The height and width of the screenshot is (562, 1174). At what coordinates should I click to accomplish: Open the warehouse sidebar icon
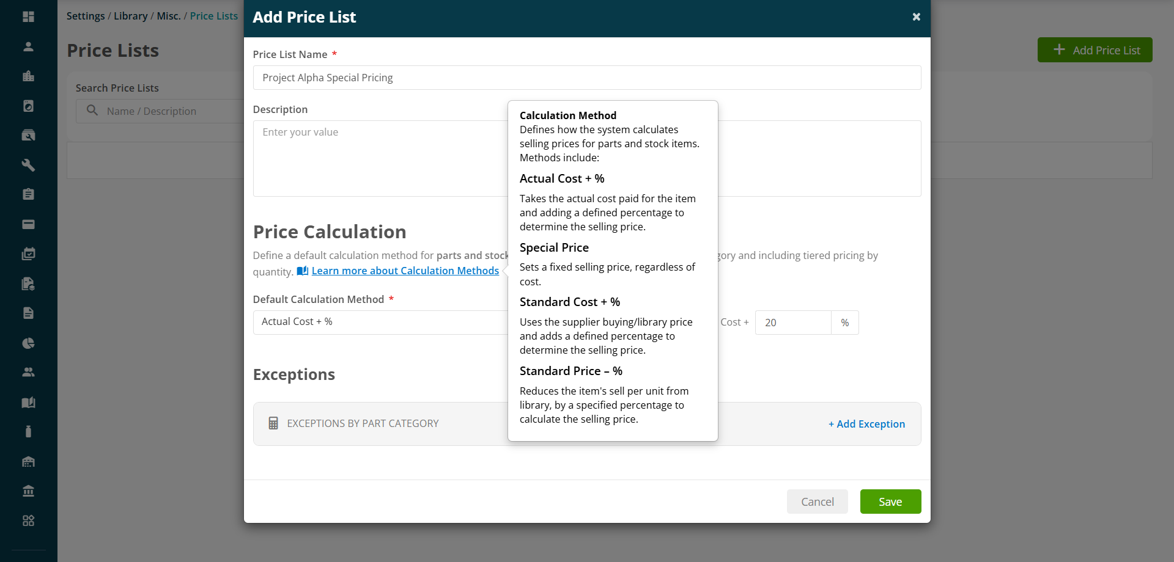(x=28, y=461)
